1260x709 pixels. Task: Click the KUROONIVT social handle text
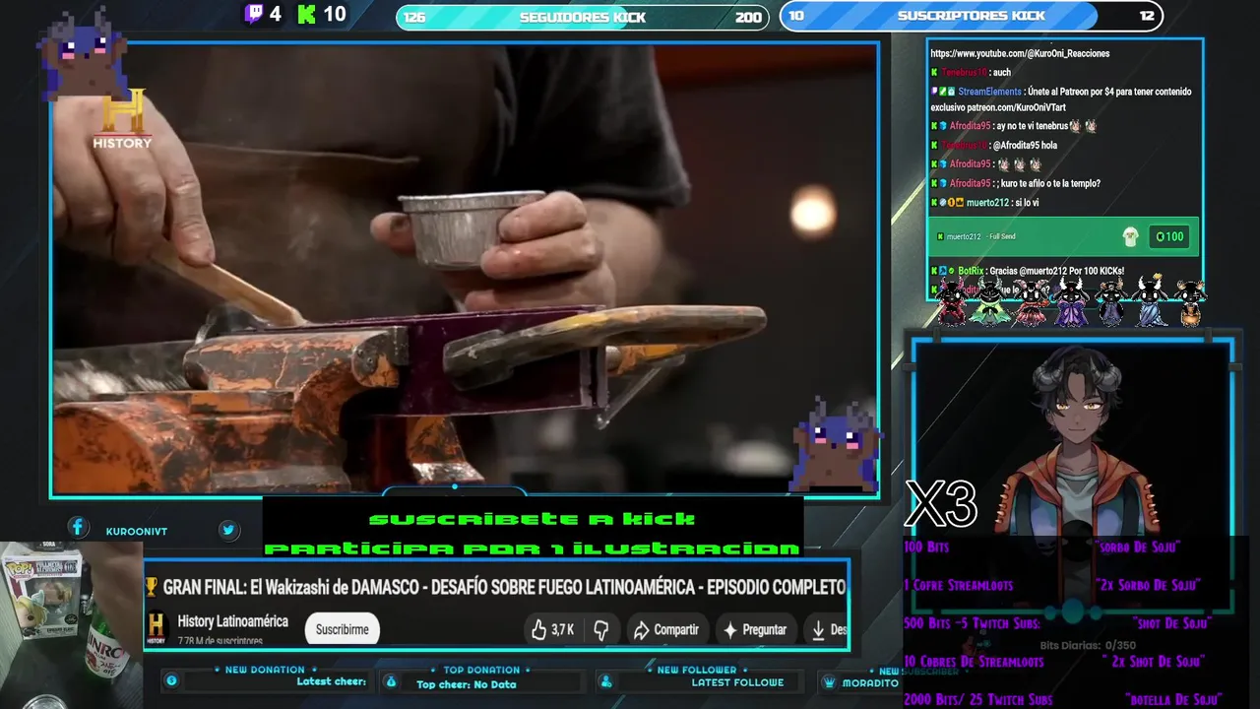(137, 532)
